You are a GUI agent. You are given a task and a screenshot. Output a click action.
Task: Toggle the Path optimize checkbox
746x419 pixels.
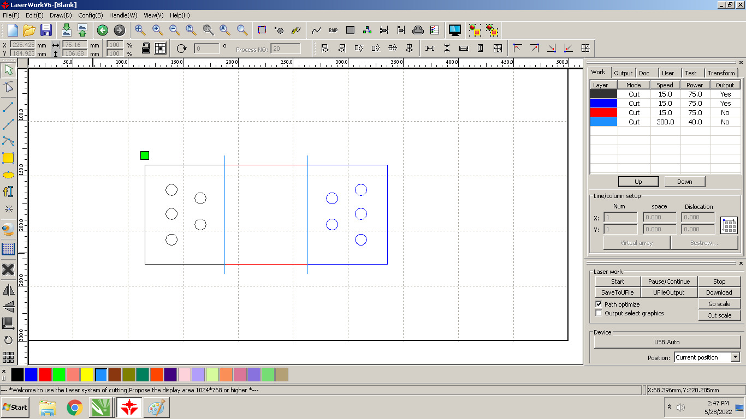pos(599,304)
